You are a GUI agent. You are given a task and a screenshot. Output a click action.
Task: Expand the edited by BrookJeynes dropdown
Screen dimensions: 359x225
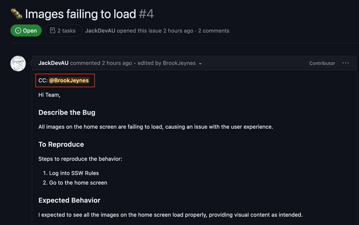(x=200, y=64)
